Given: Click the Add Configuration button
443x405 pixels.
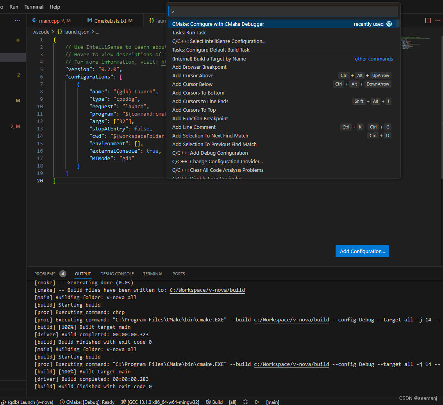Looking at the screenshot, I should click(362, 251).
